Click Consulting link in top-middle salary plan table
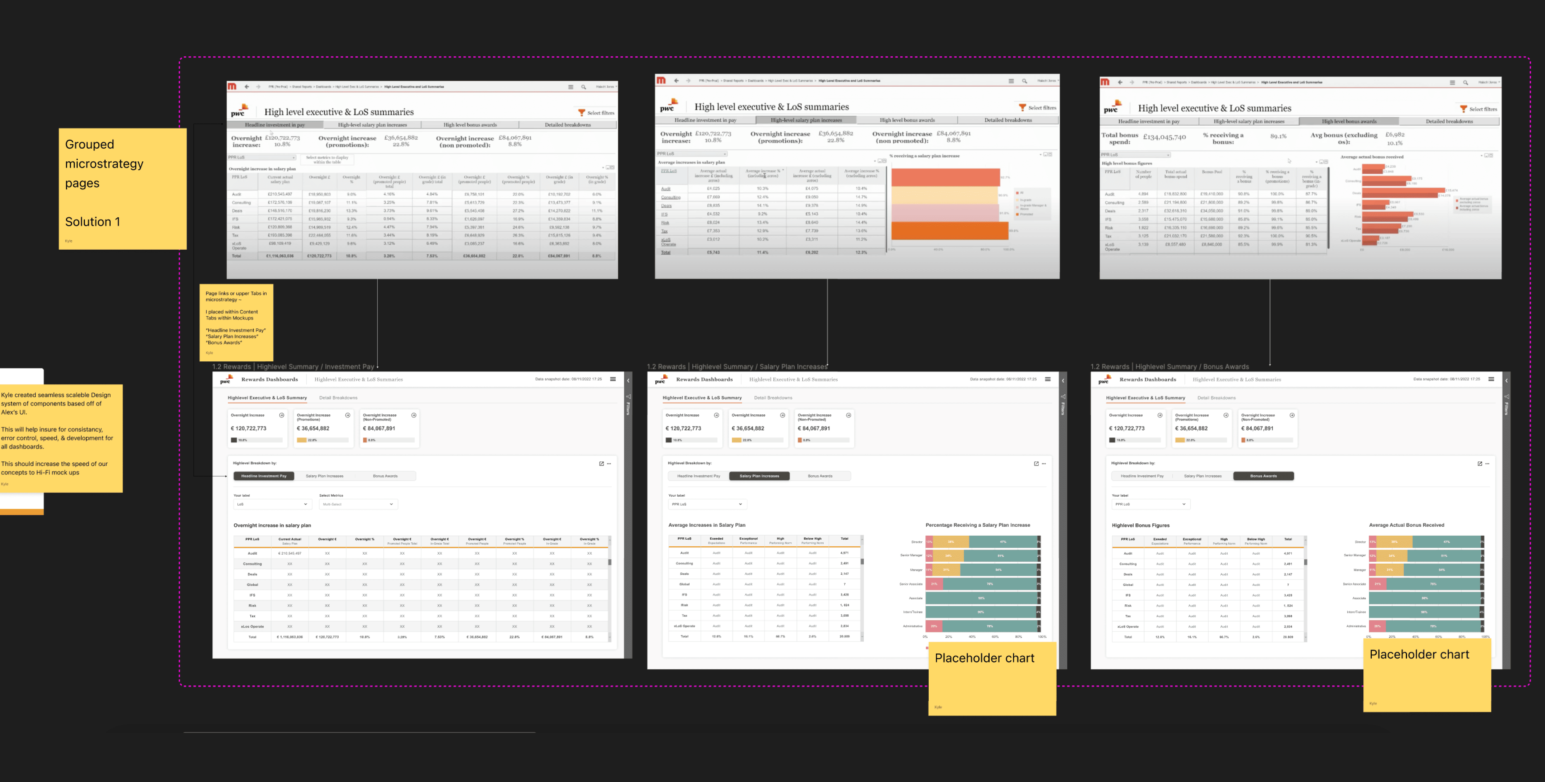Image resolution: width=1545 pixels, height=782 pixels. pos(671,197)
